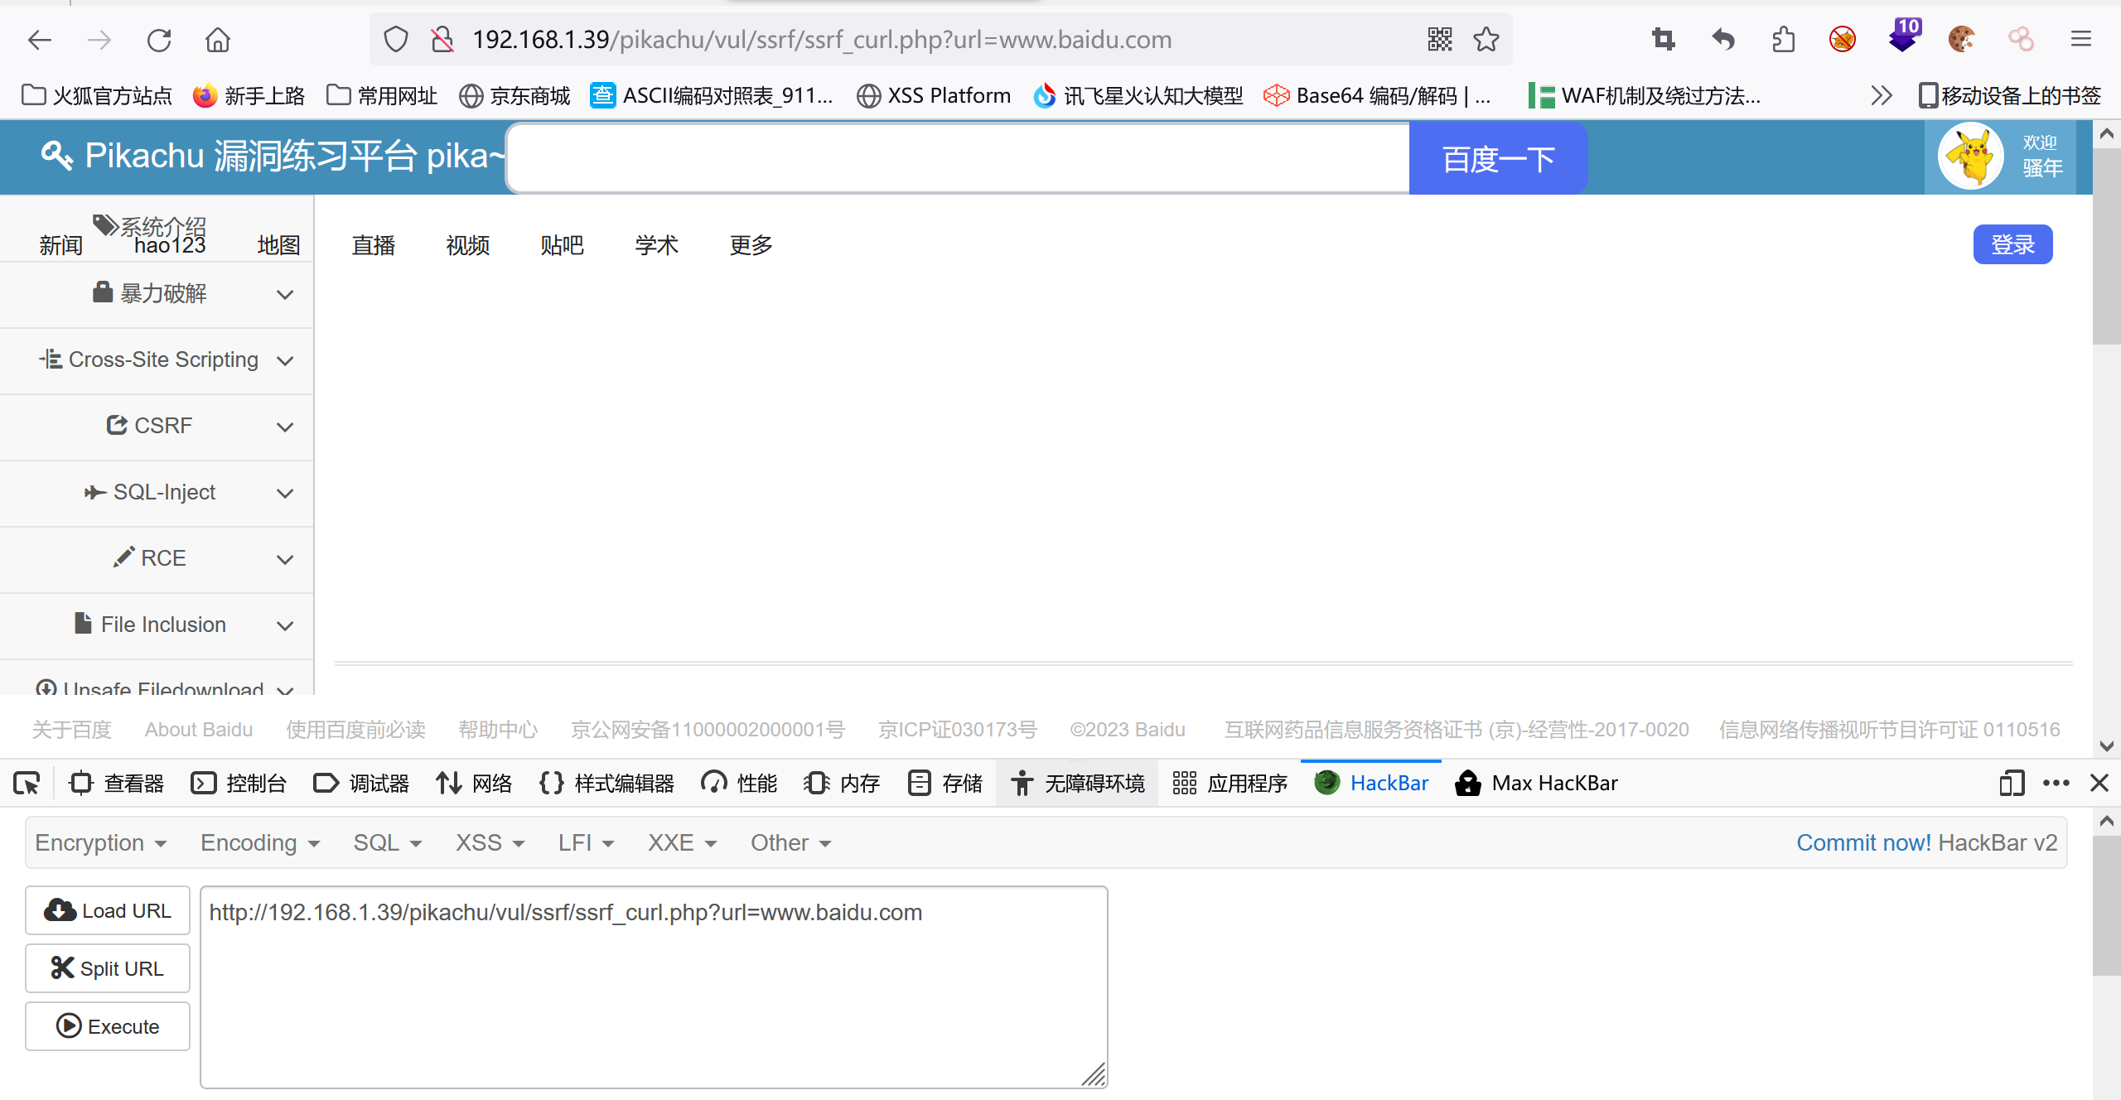
Task: Click the 登录 login button
Action: pos(2012,244)
